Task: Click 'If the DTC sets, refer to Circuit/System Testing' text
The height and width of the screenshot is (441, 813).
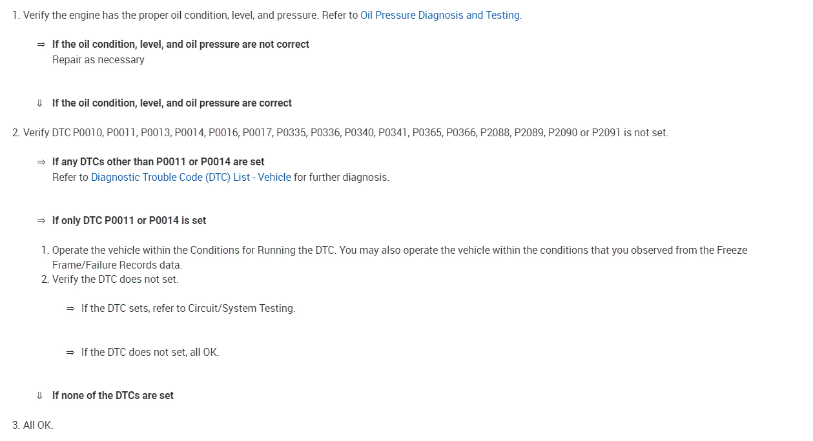Action: (x=188, y=309)
